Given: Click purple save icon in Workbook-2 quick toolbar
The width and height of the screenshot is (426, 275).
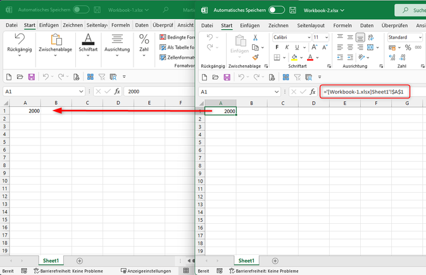Looking at the screenshot, I should click(227, 77).
